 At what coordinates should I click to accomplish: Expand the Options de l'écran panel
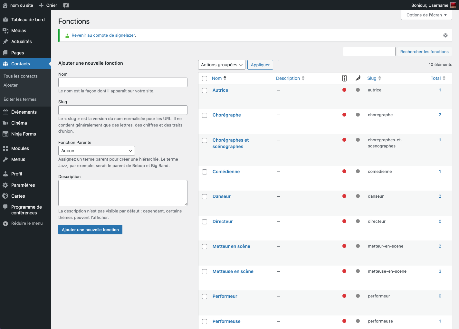426,15
